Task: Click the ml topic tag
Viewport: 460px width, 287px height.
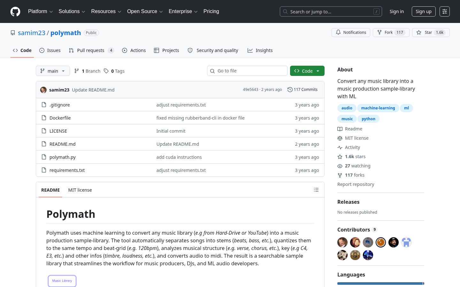Action: click(406, 108)
